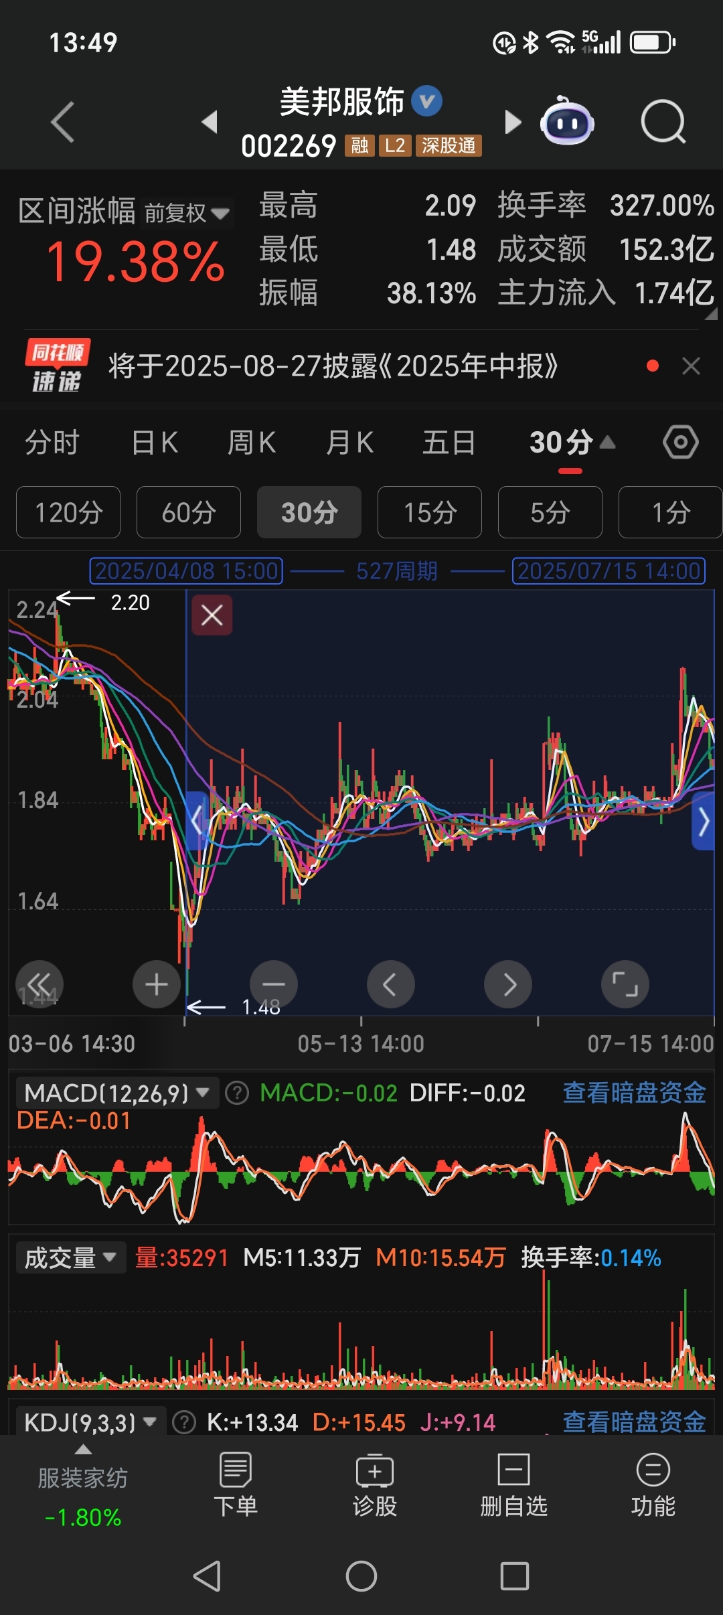Go to next stock with right triangle
The image size is (723, 1615).
[x=513, y=122]
